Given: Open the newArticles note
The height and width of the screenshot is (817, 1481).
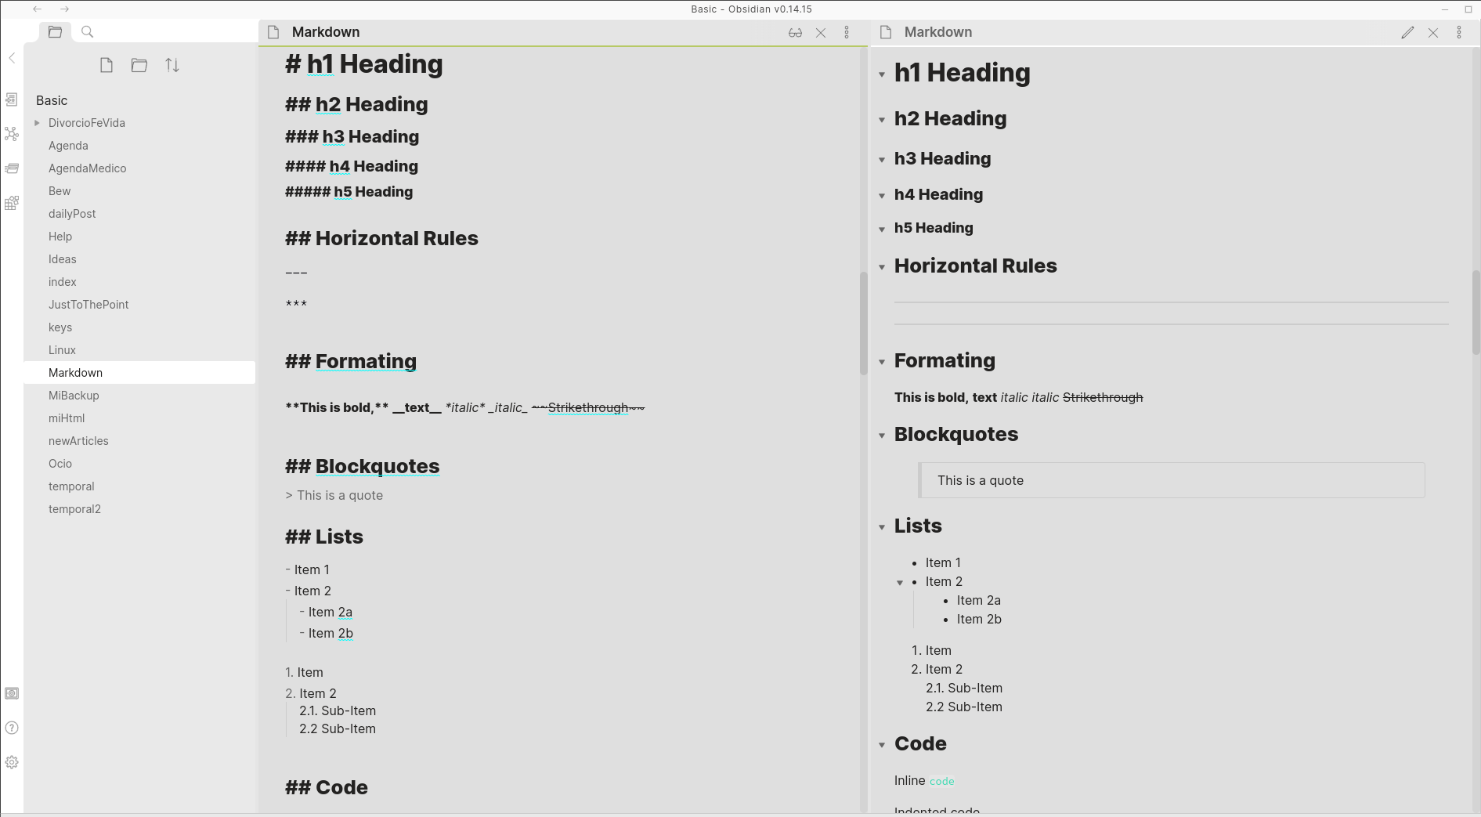Looking at the screenshot, I should [78, 441].
